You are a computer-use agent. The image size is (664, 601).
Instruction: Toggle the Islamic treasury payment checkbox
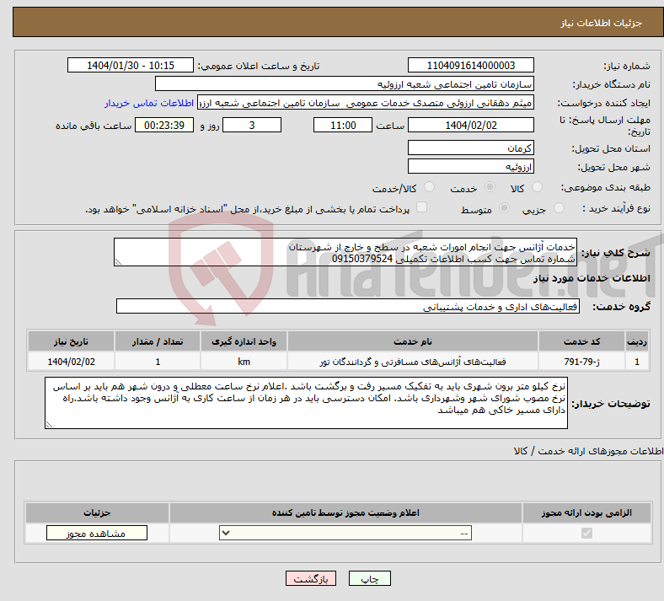coord(422,207)
